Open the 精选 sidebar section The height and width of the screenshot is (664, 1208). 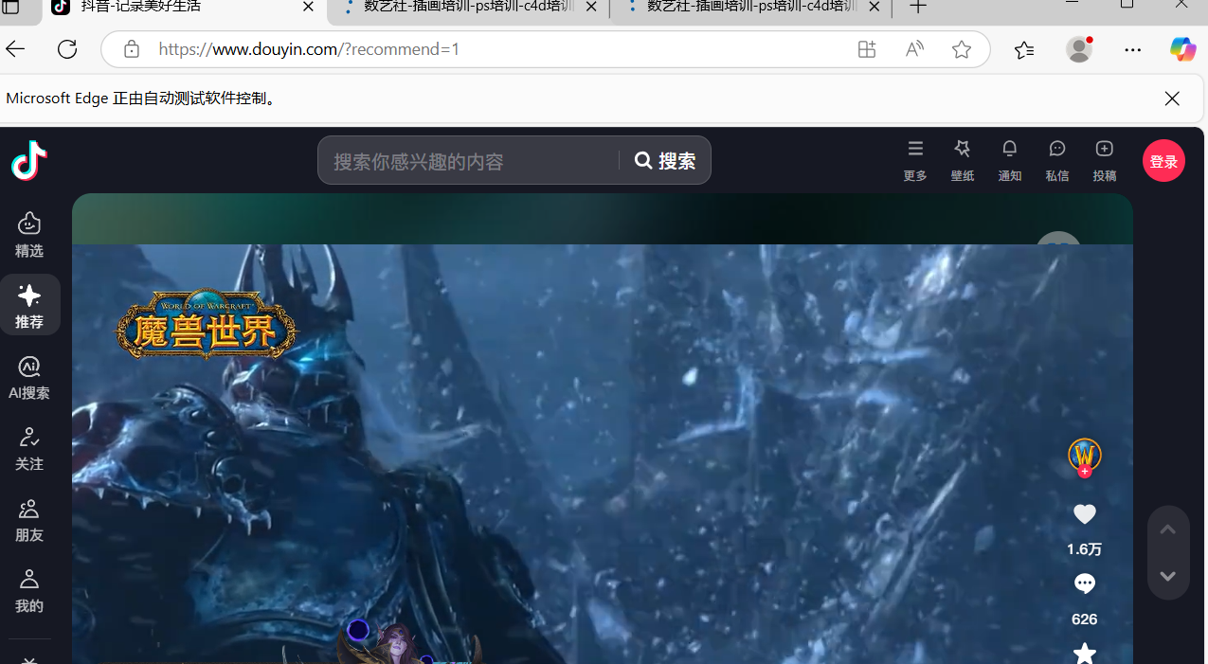pyautogui.click(x=29, y=234)
